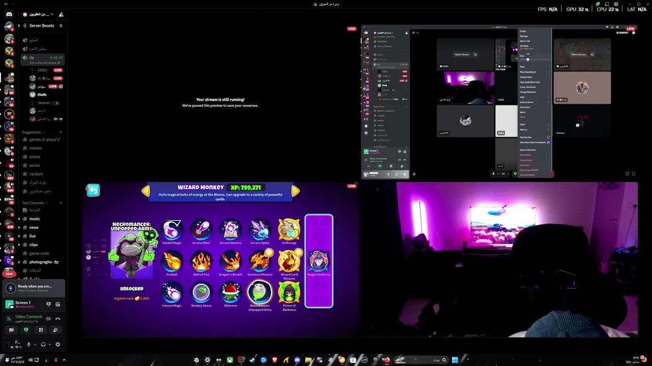Select Arcane Mastery upgrade icon
The image size is (652, 366).
point(230,230)
